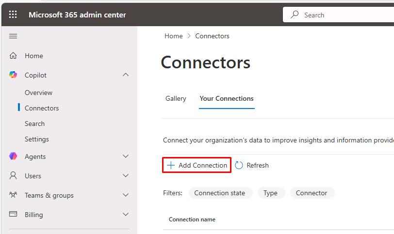Click the Agents label in sidebar
This screenshot has width=394, height=234.
tap(35, 157)
